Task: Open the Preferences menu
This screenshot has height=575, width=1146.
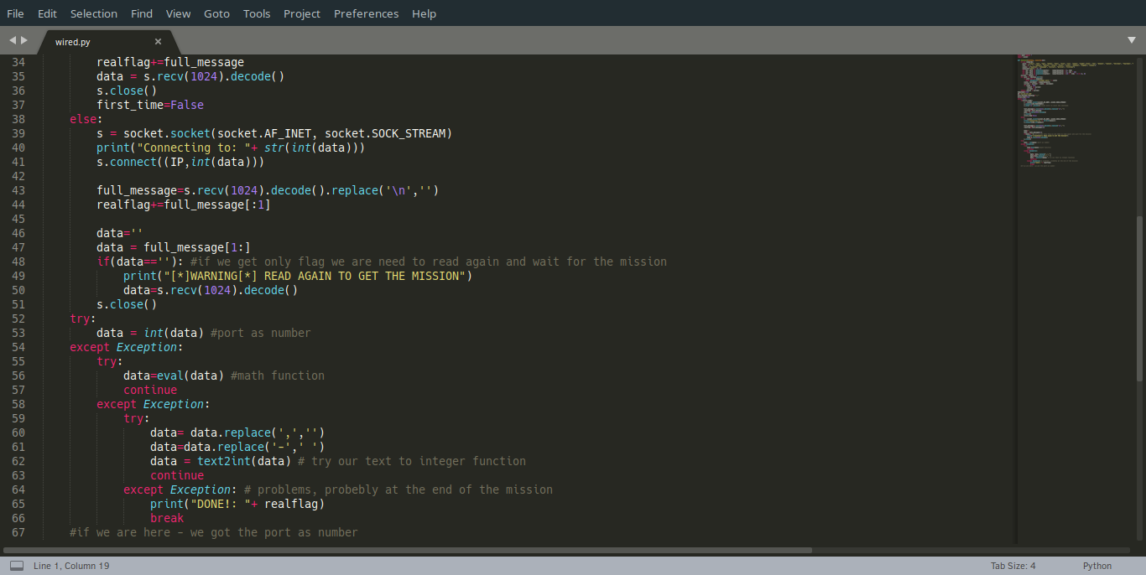Action: (366, 13)
